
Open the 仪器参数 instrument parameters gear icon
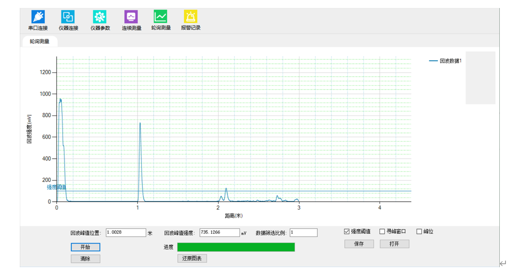click(x=100, y=17)
